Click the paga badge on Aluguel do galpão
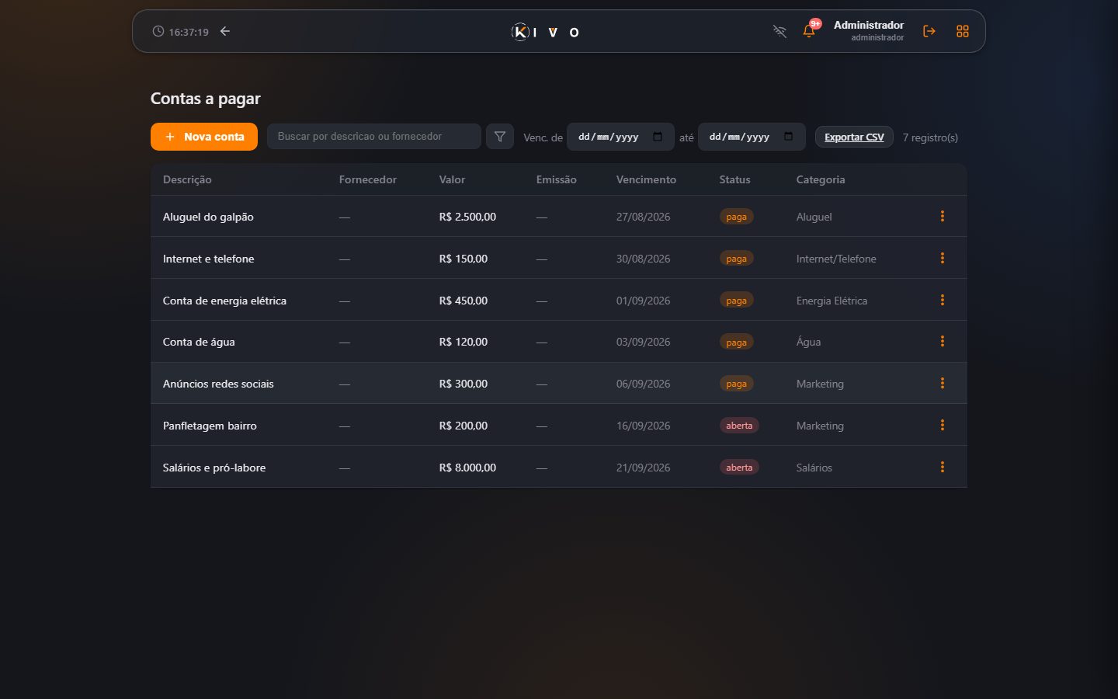 tap(736, 217)
